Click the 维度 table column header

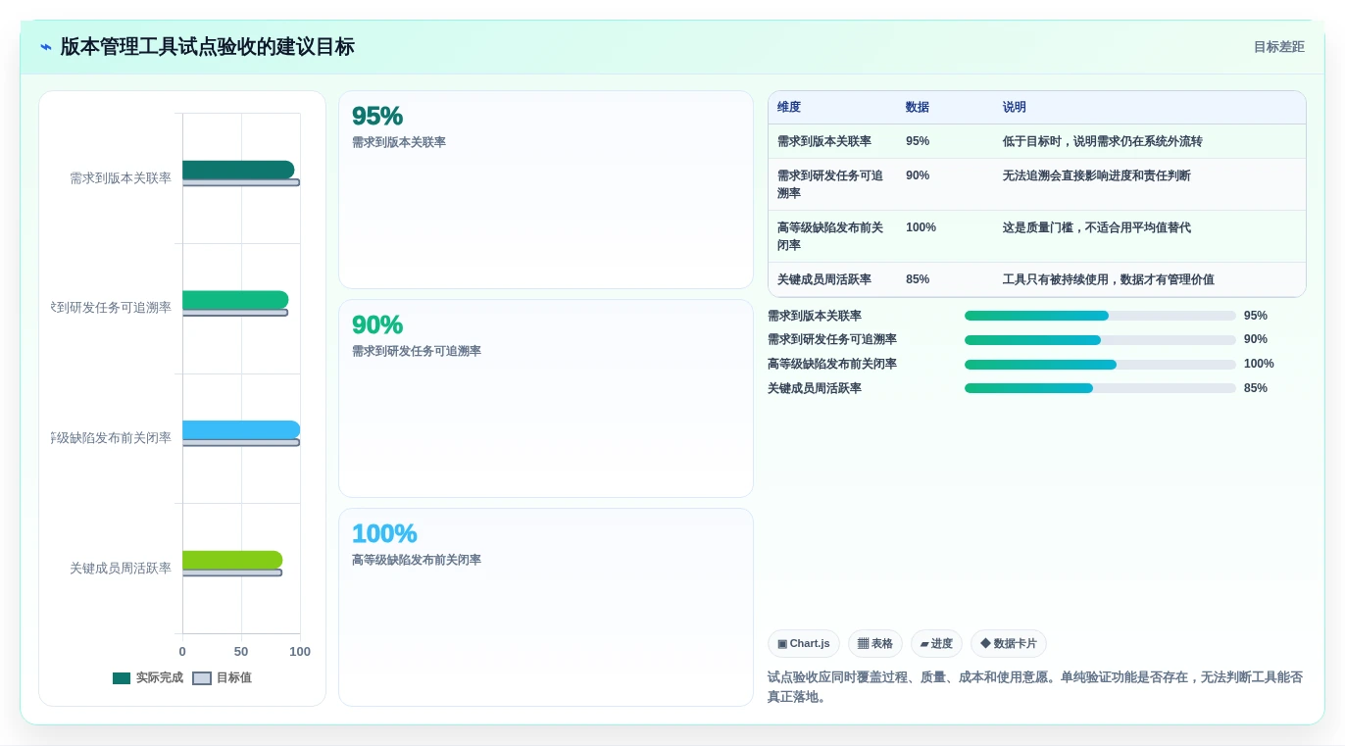pos(789,108)
